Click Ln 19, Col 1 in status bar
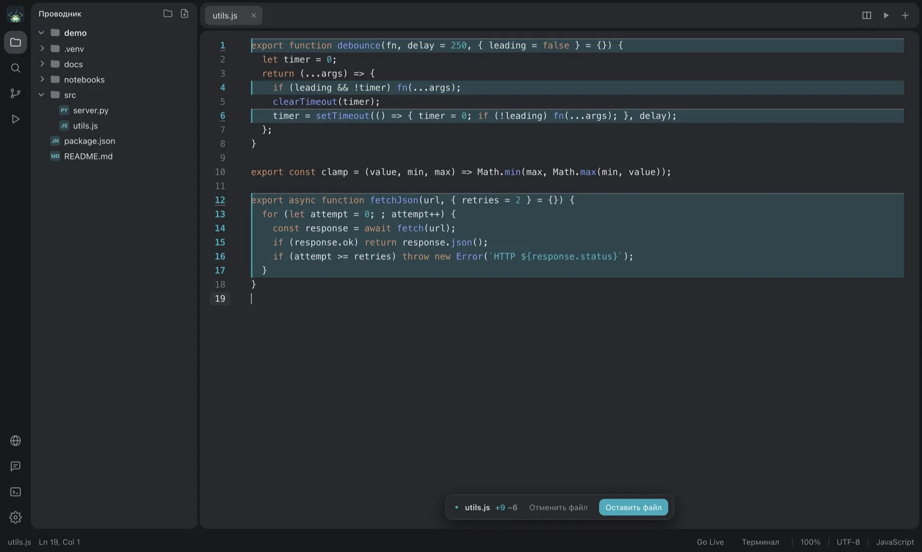This screenshot has width=922, height=552. [x=59, y=542]
